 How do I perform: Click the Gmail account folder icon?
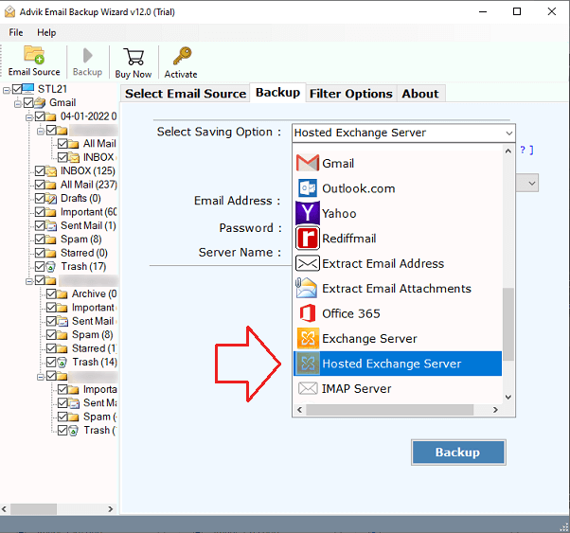[40, 103]
